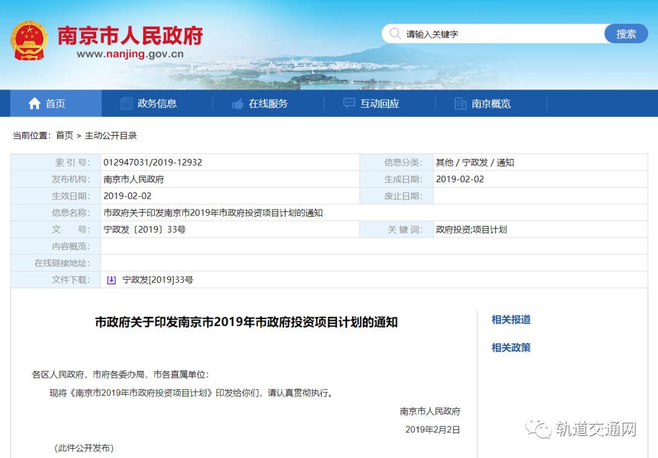Open the 相关政策 link
The width and height of the screenshot is (658, 458).
click(x=511, y=348)
